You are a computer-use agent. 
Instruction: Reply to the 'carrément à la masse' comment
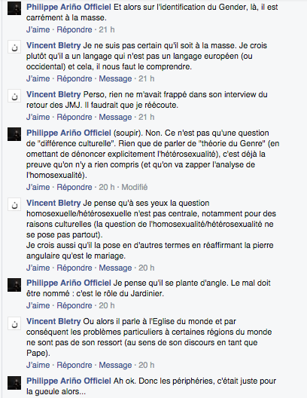[74, 29]
